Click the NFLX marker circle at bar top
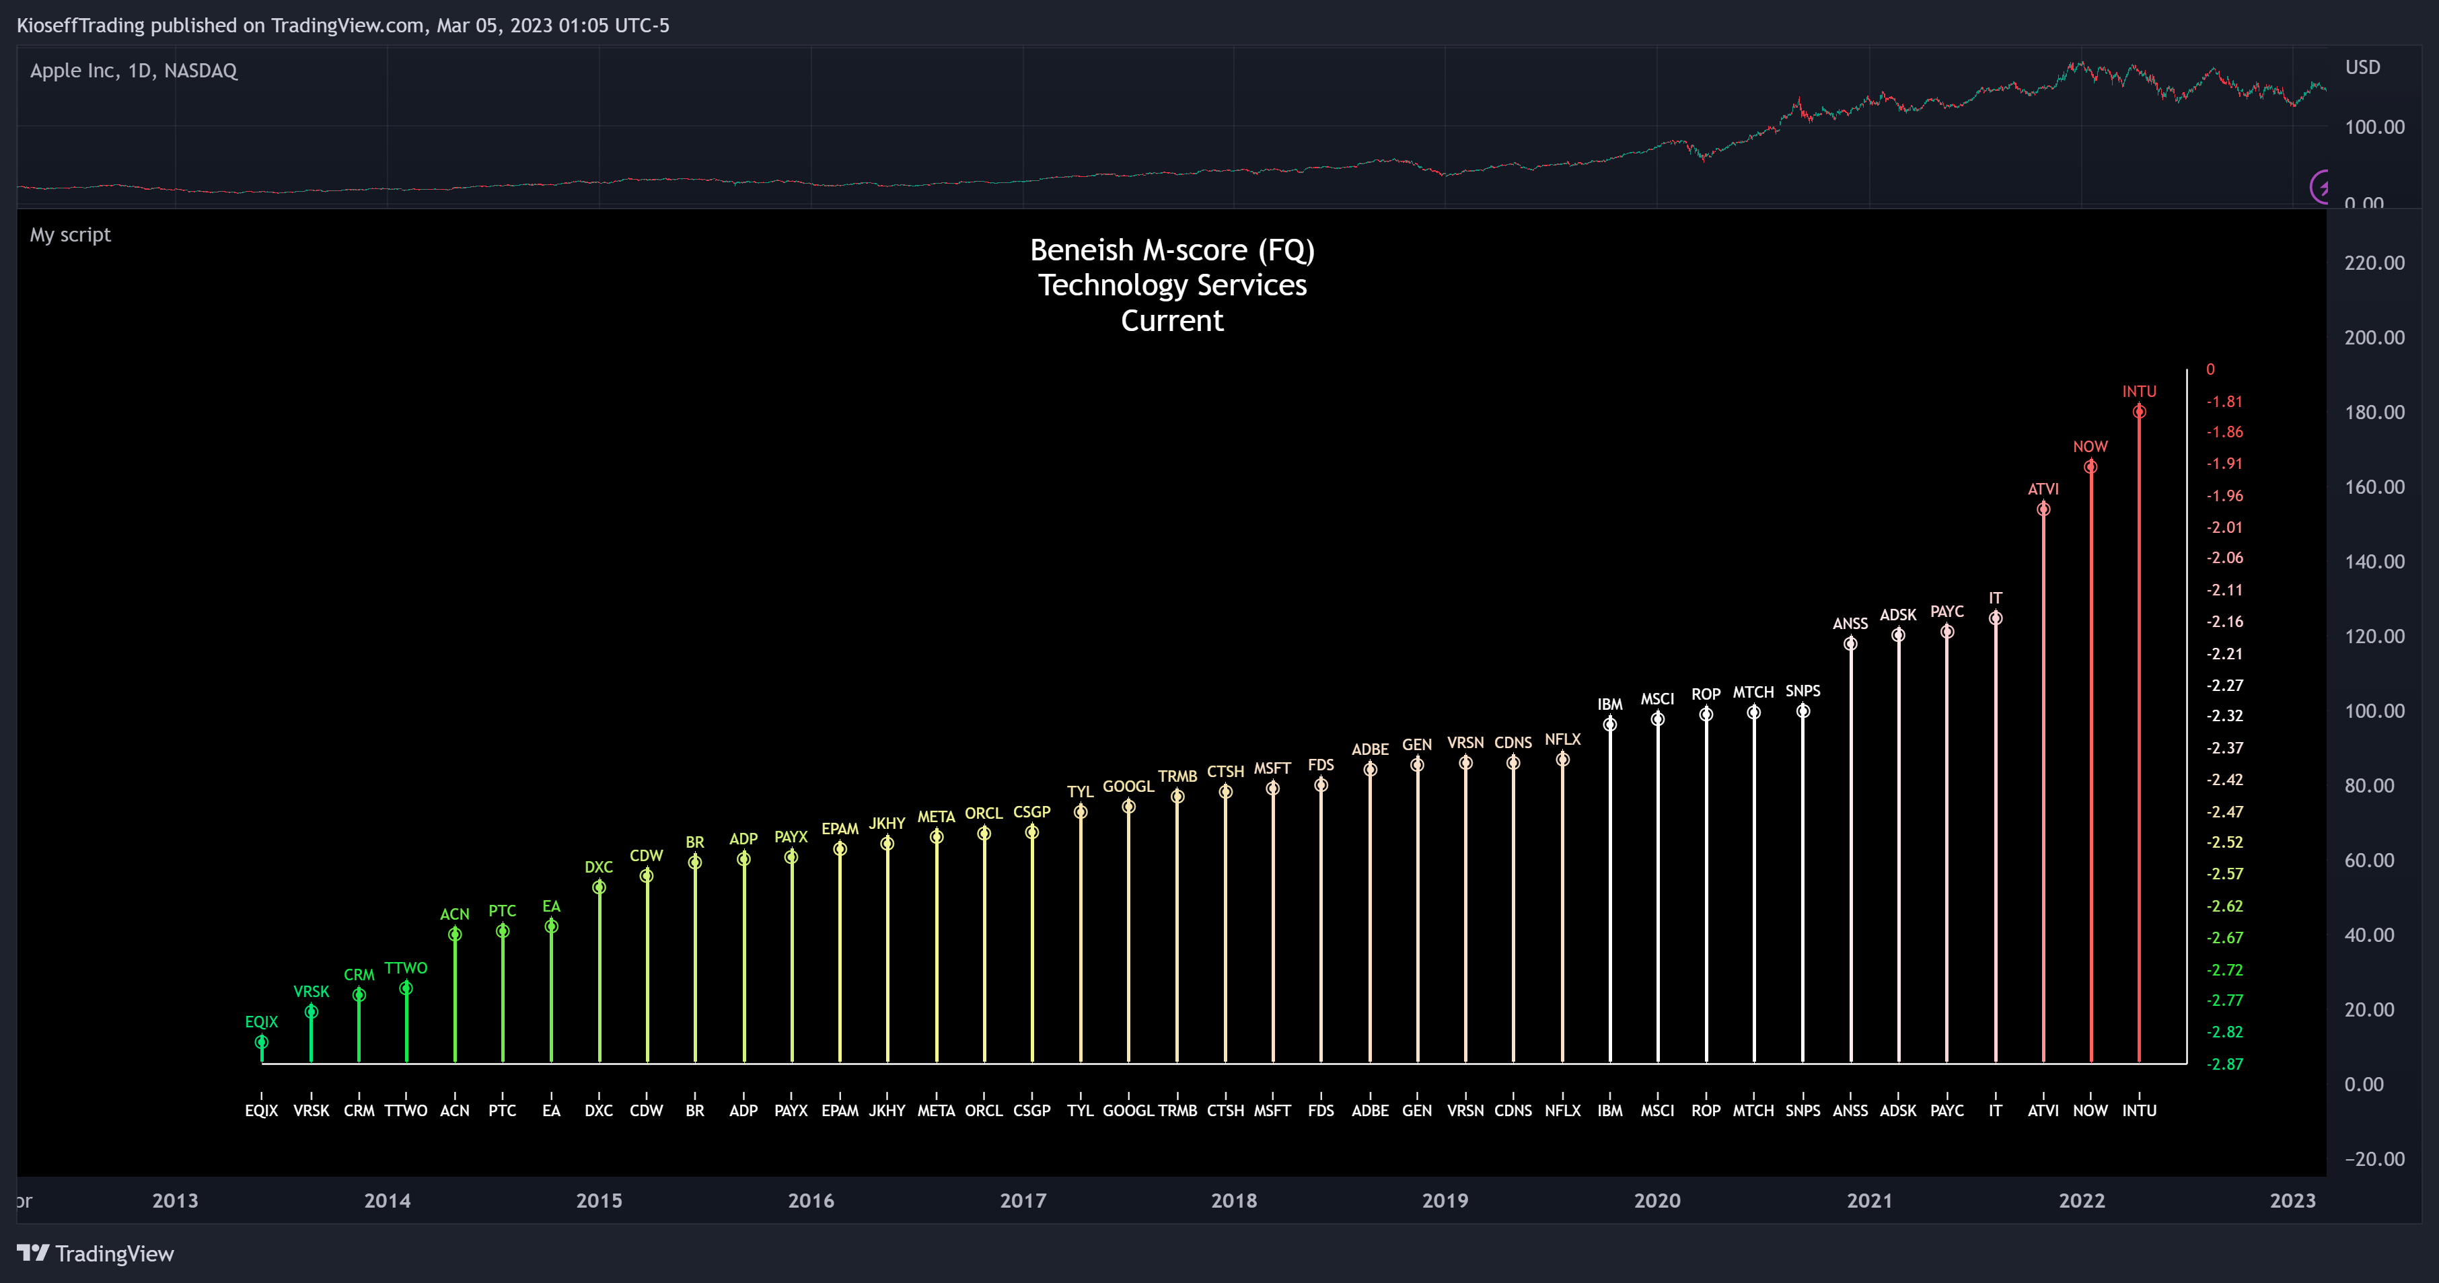This screenshot has width=2439, height=1283. [x=1562, y=760]
